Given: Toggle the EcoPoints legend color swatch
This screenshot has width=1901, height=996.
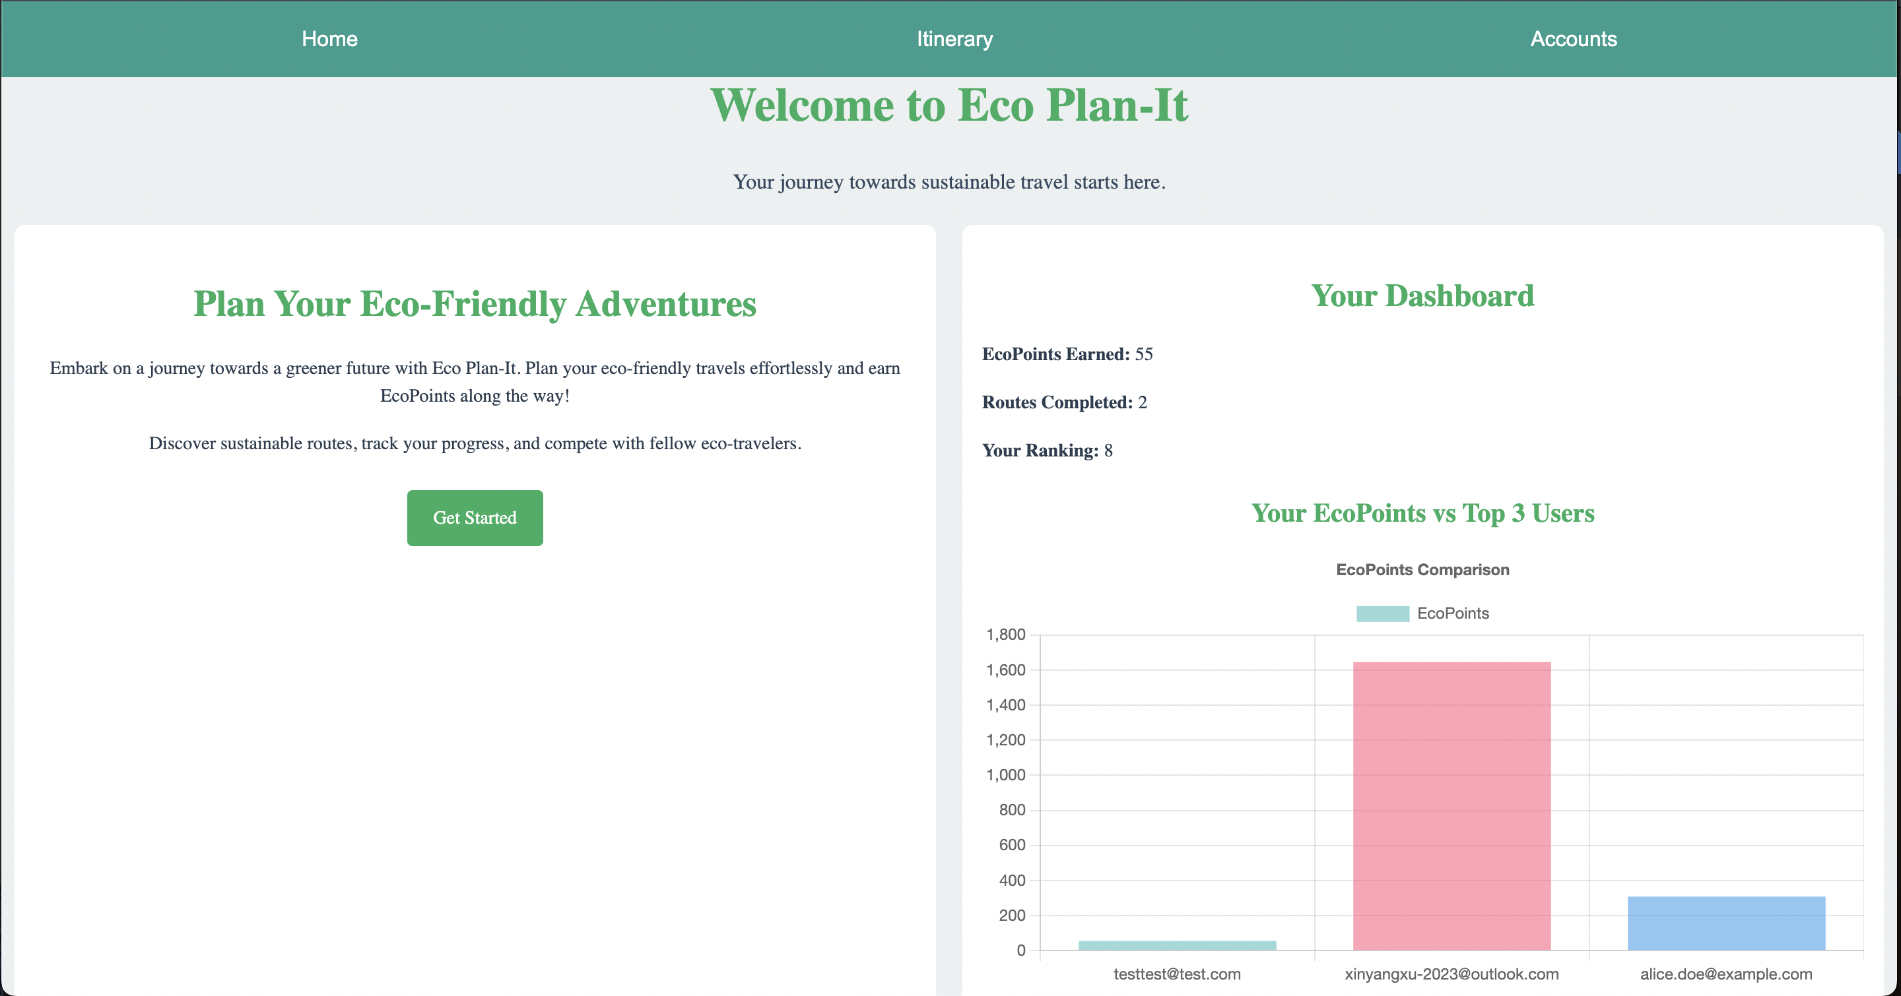Looking at the screenshot, I should click(1382, 613).
